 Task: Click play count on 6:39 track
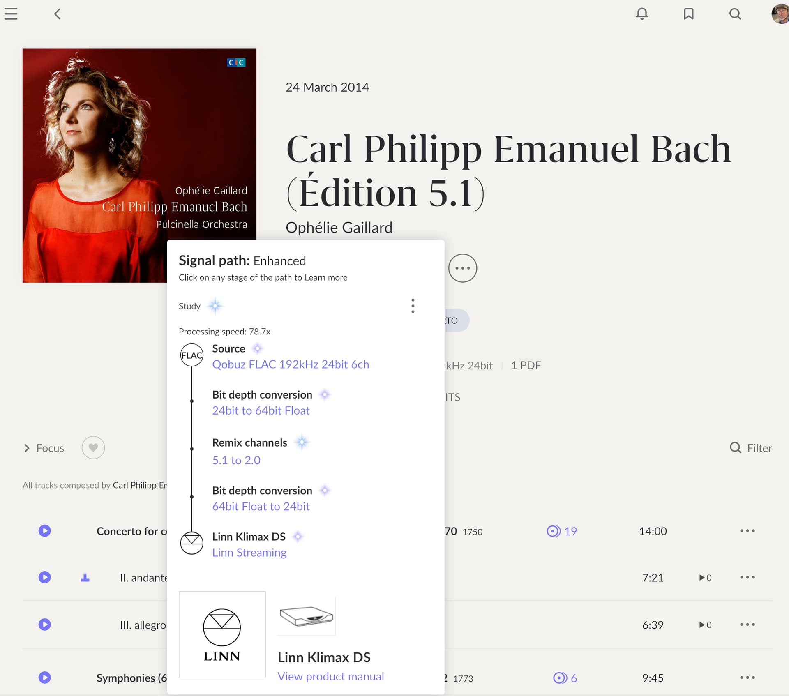tap(706, 625)
